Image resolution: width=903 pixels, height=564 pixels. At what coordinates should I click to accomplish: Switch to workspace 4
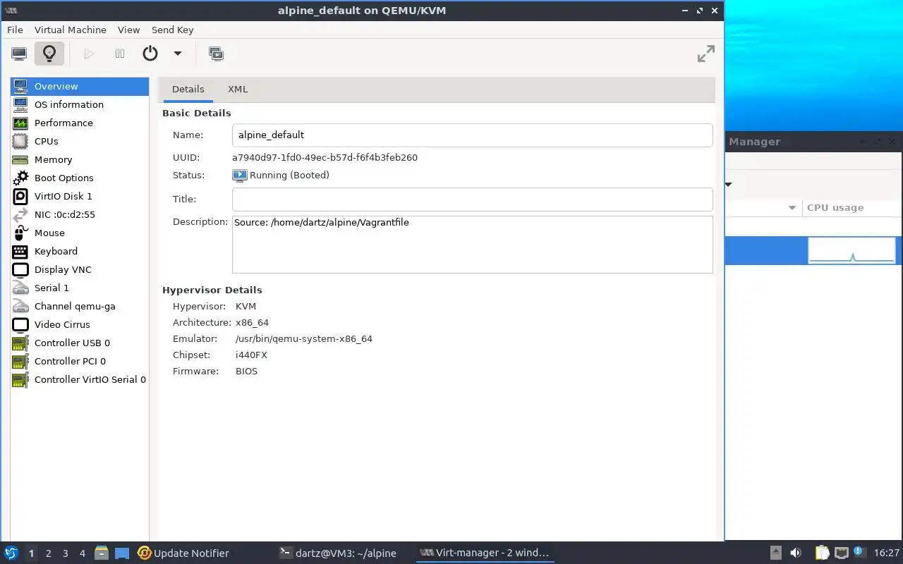[x=82, y=553]
